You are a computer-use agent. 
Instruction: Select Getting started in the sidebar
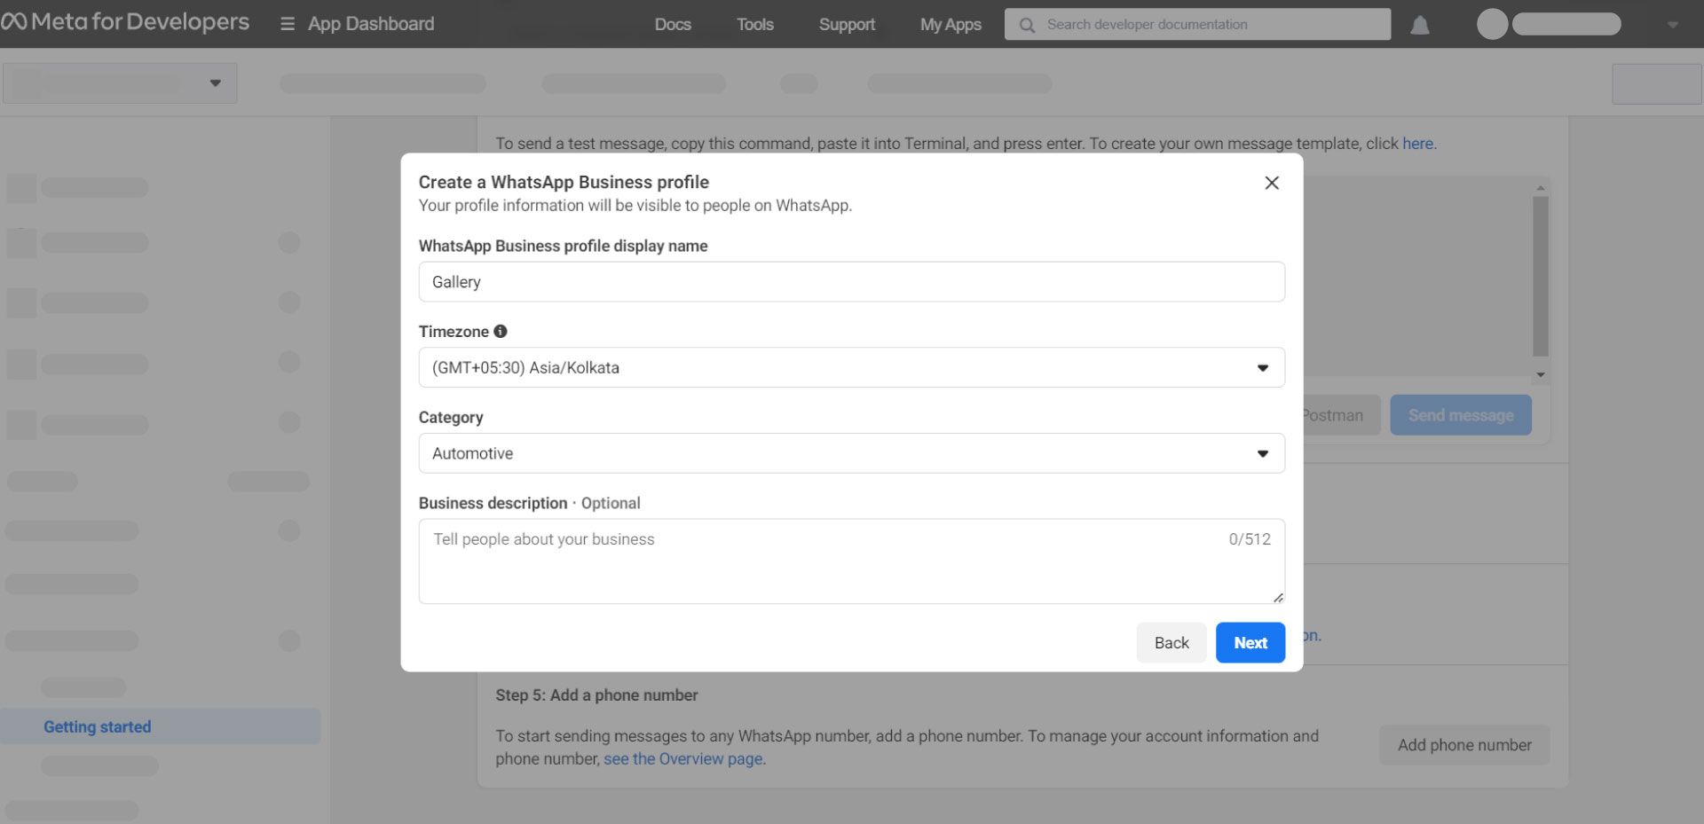[x=97, y=726]
